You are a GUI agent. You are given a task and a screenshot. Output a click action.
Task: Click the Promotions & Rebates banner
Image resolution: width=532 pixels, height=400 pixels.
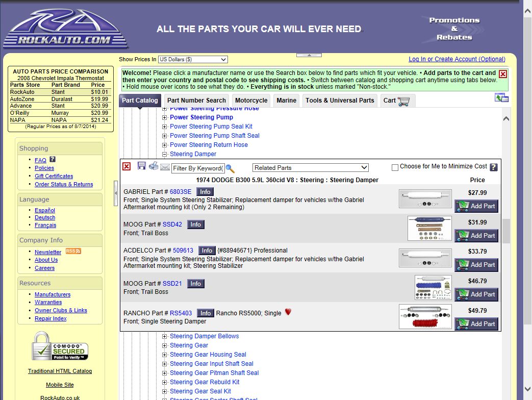[x=454, y=29]
